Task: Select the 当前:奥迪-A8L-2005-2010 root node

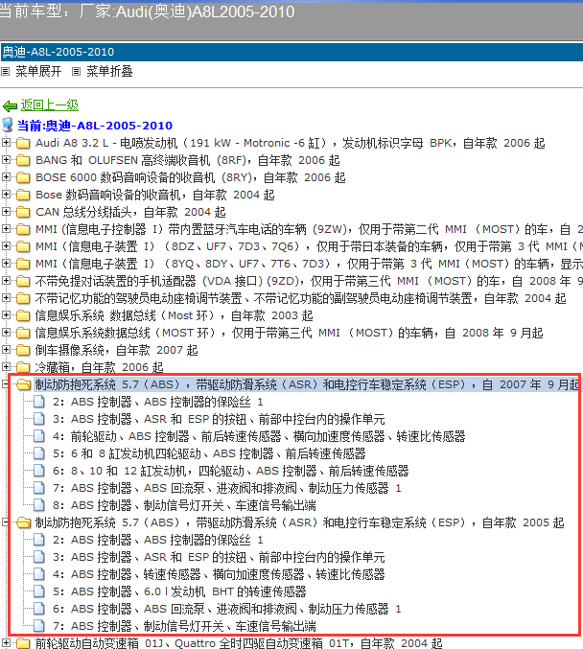Action: [x=95, y=126]
